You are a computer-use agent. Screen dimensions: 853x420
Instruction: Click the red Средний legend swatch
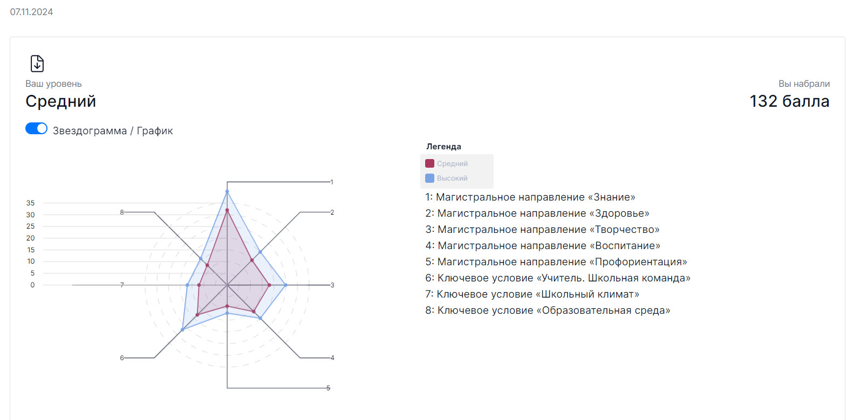pyautogui.click(x=429, y=163)
